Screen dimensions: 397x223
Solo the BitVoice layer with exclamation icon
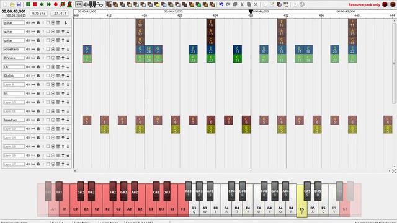click(43, 58)
